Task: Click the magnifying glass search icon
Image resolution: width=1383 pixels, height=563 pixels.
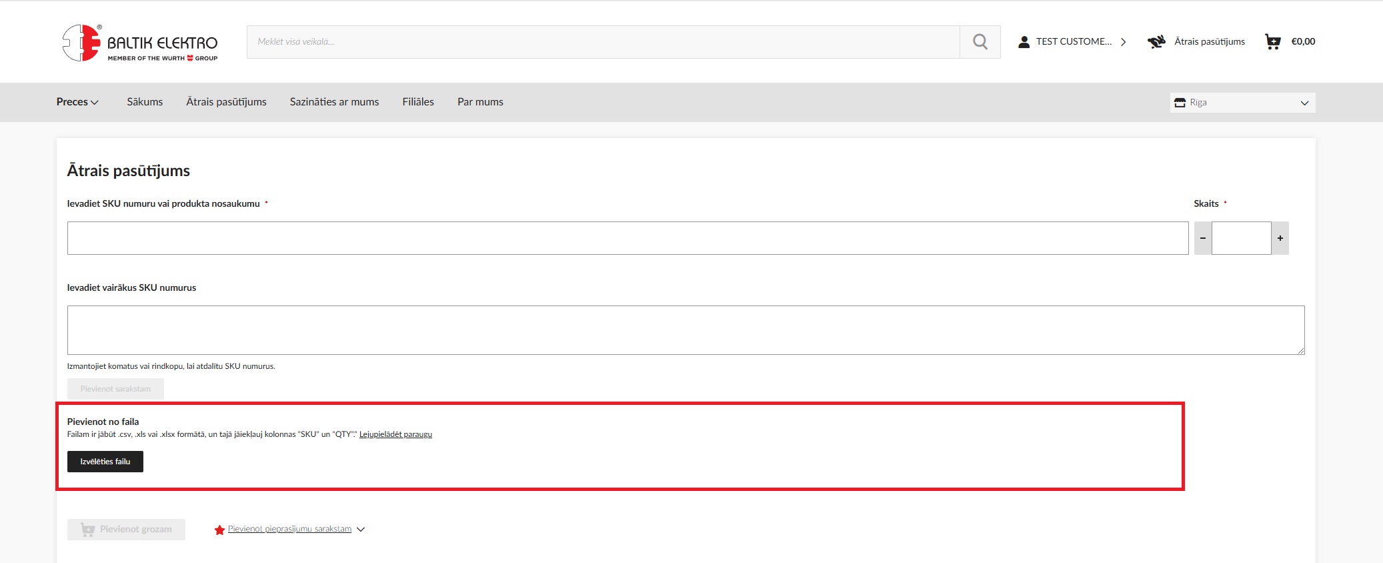Action: (980, 42)
